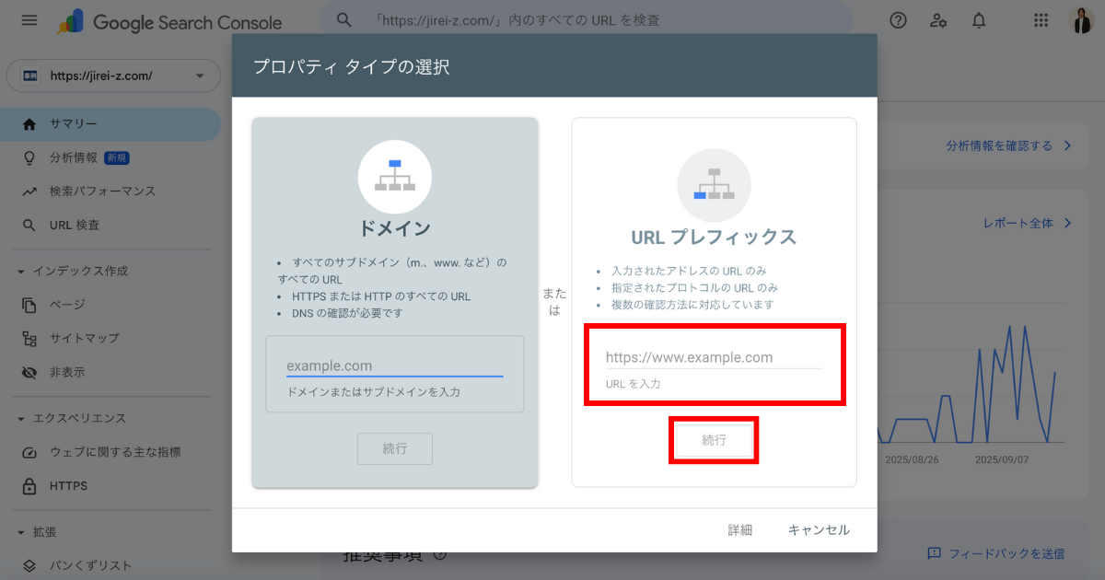The width and height of the screenshot is (1105, 580).
Task: Click the search magnifier icon in the URL inspection bar
Action: click(344, 19)
